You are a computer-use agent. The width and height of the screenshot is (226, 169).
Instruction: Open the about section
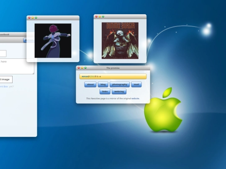(90, 84)
